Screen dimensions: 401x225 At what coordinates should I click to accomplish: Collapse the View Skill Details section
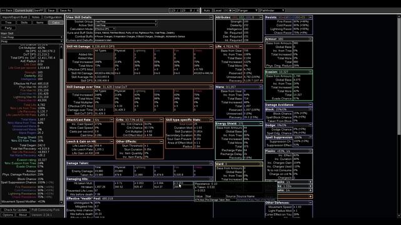pyautogui.click(x=211, y=17)
